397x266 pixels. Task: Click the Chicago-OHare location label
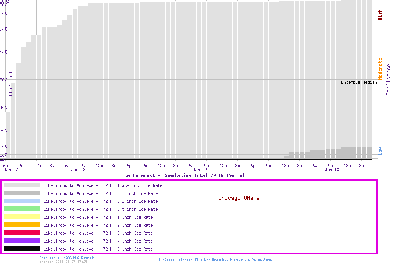pos(239,198)
